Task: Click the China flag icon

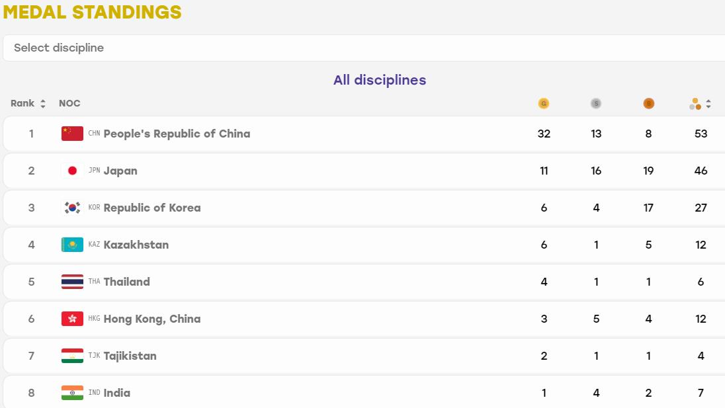Action: [72, 134]
